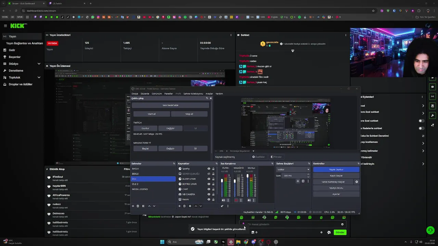The width and height of the screenshot is (438, 246).
Task: Select MOBA LEGEND scene
Action: click(153, 189)
